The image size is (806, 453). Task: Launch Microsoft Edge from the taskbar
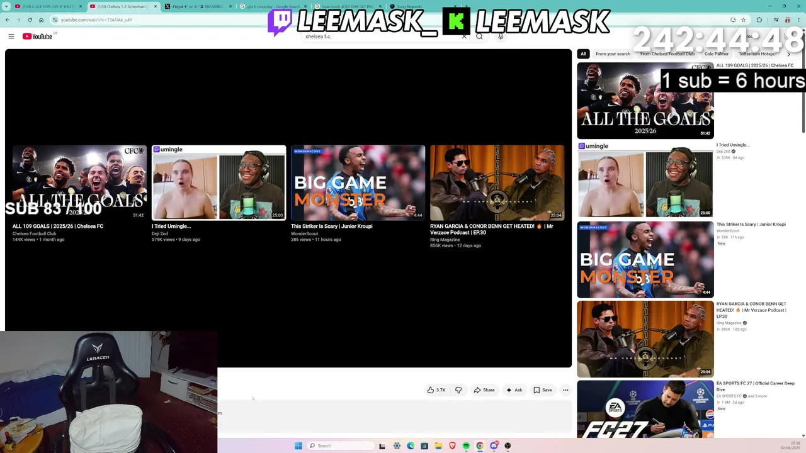point(411,446)
